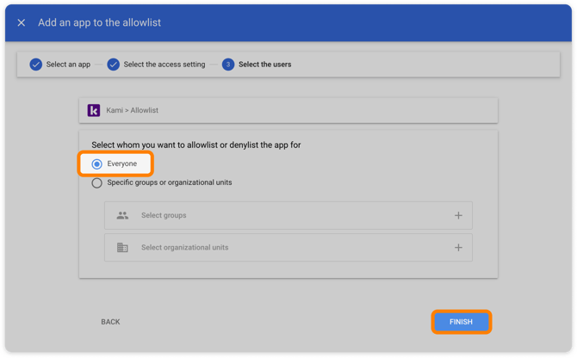Choose Specific groups or organizational units
The image size is (577, 358).
tap(96, 182)
